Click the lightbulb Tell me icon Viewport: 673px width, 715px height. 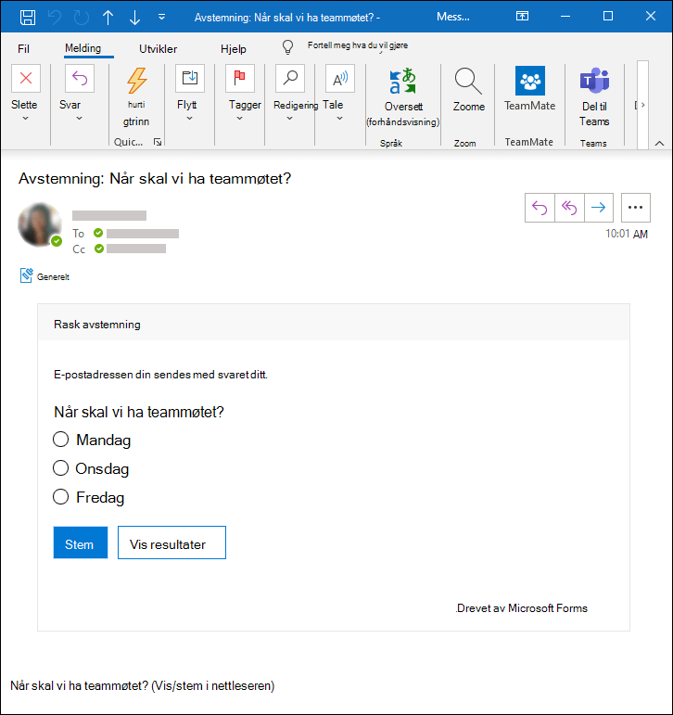(x=287, y=47)
